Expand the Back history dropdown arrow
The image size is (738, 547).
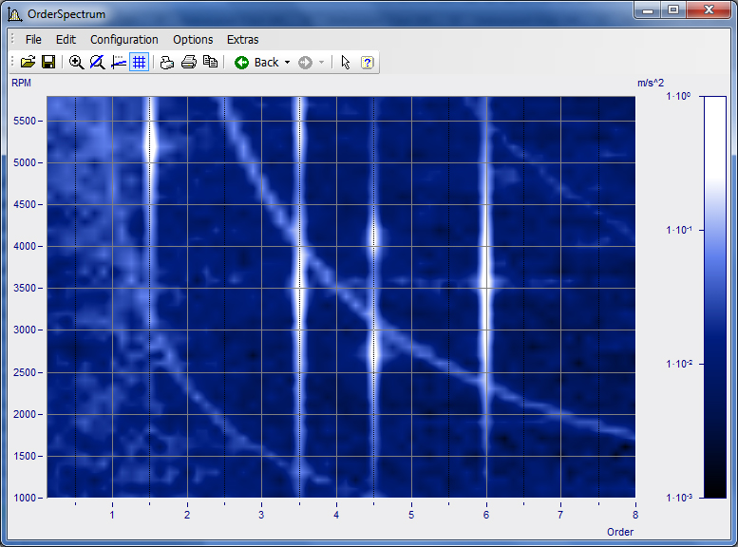pyautogui.click(x=288, y=63)
